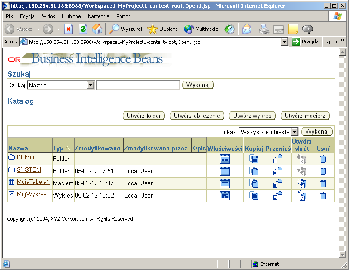
Task: Click the browser address bar URL
Action: click(x=115, y=42)
